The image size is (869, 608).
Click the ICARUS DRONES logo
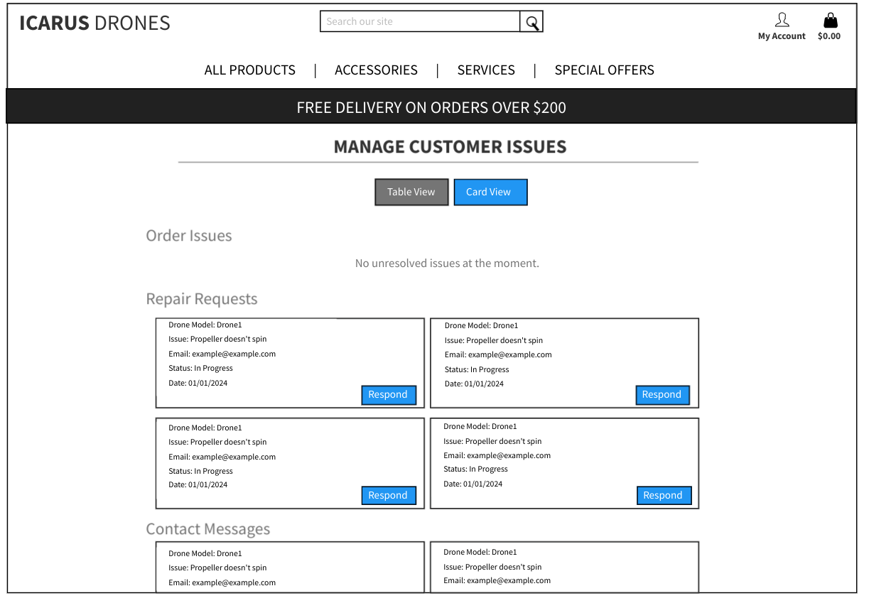[94, 23]
